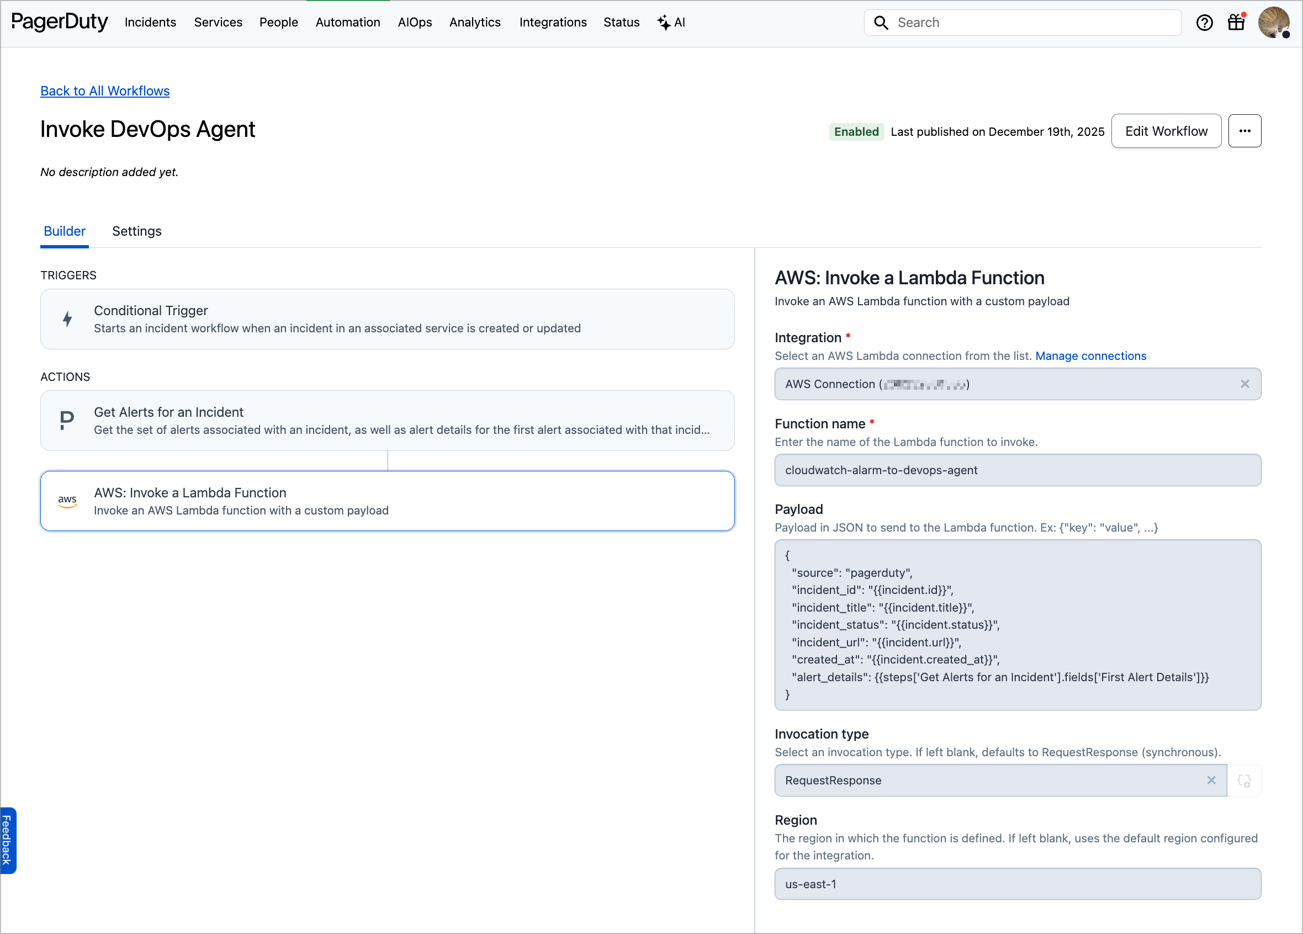Click the Edit Workflow button
Screen dimensions: 1303x934
point(1166,131)
